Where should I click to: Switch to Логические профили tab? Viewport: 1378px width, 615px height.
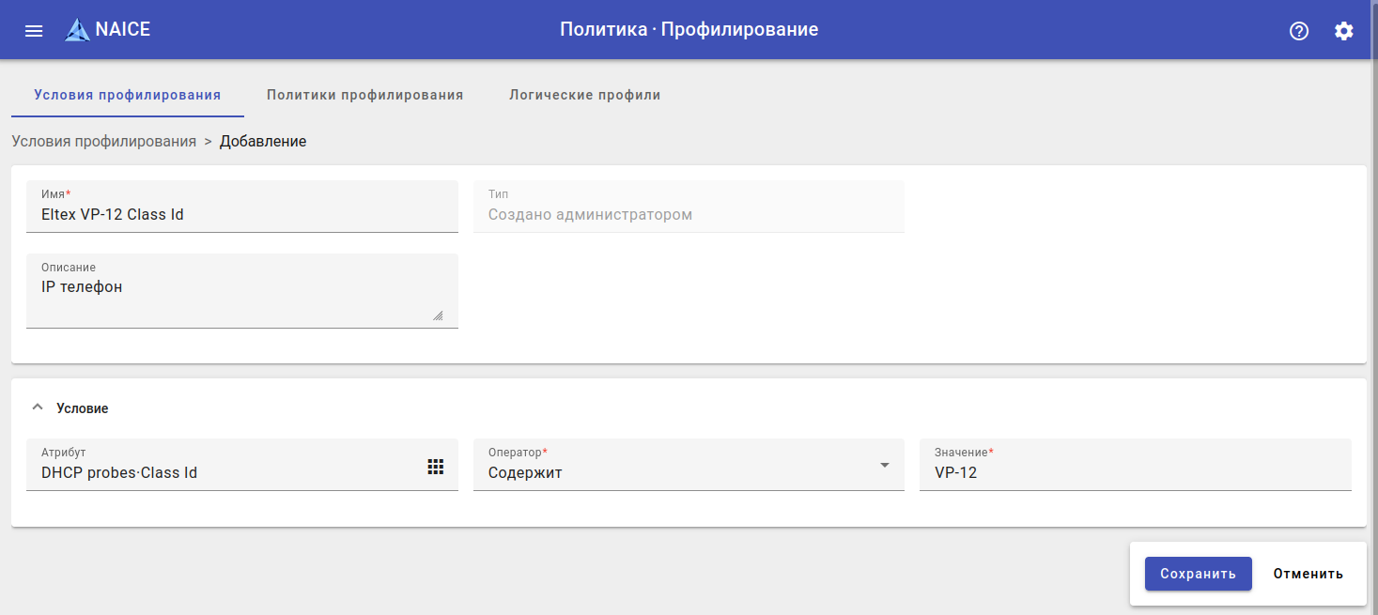click(x=584, y=95)
